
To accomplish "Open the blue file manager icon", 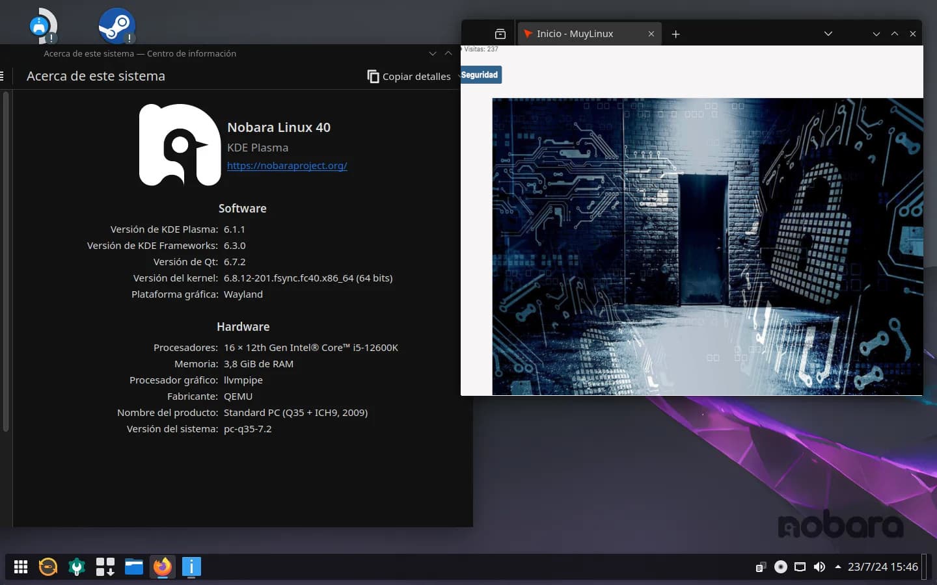I will (x=134, y=567).
